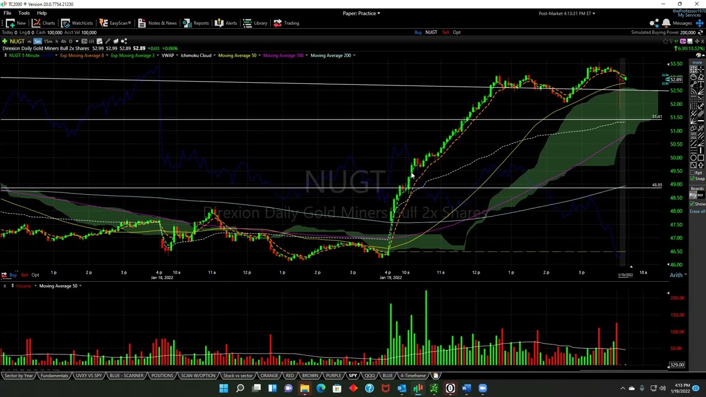This screenshot has height=397, width=706.
Task: Switch to the UVXY VS SPY tab
Action: pos(89,375)
